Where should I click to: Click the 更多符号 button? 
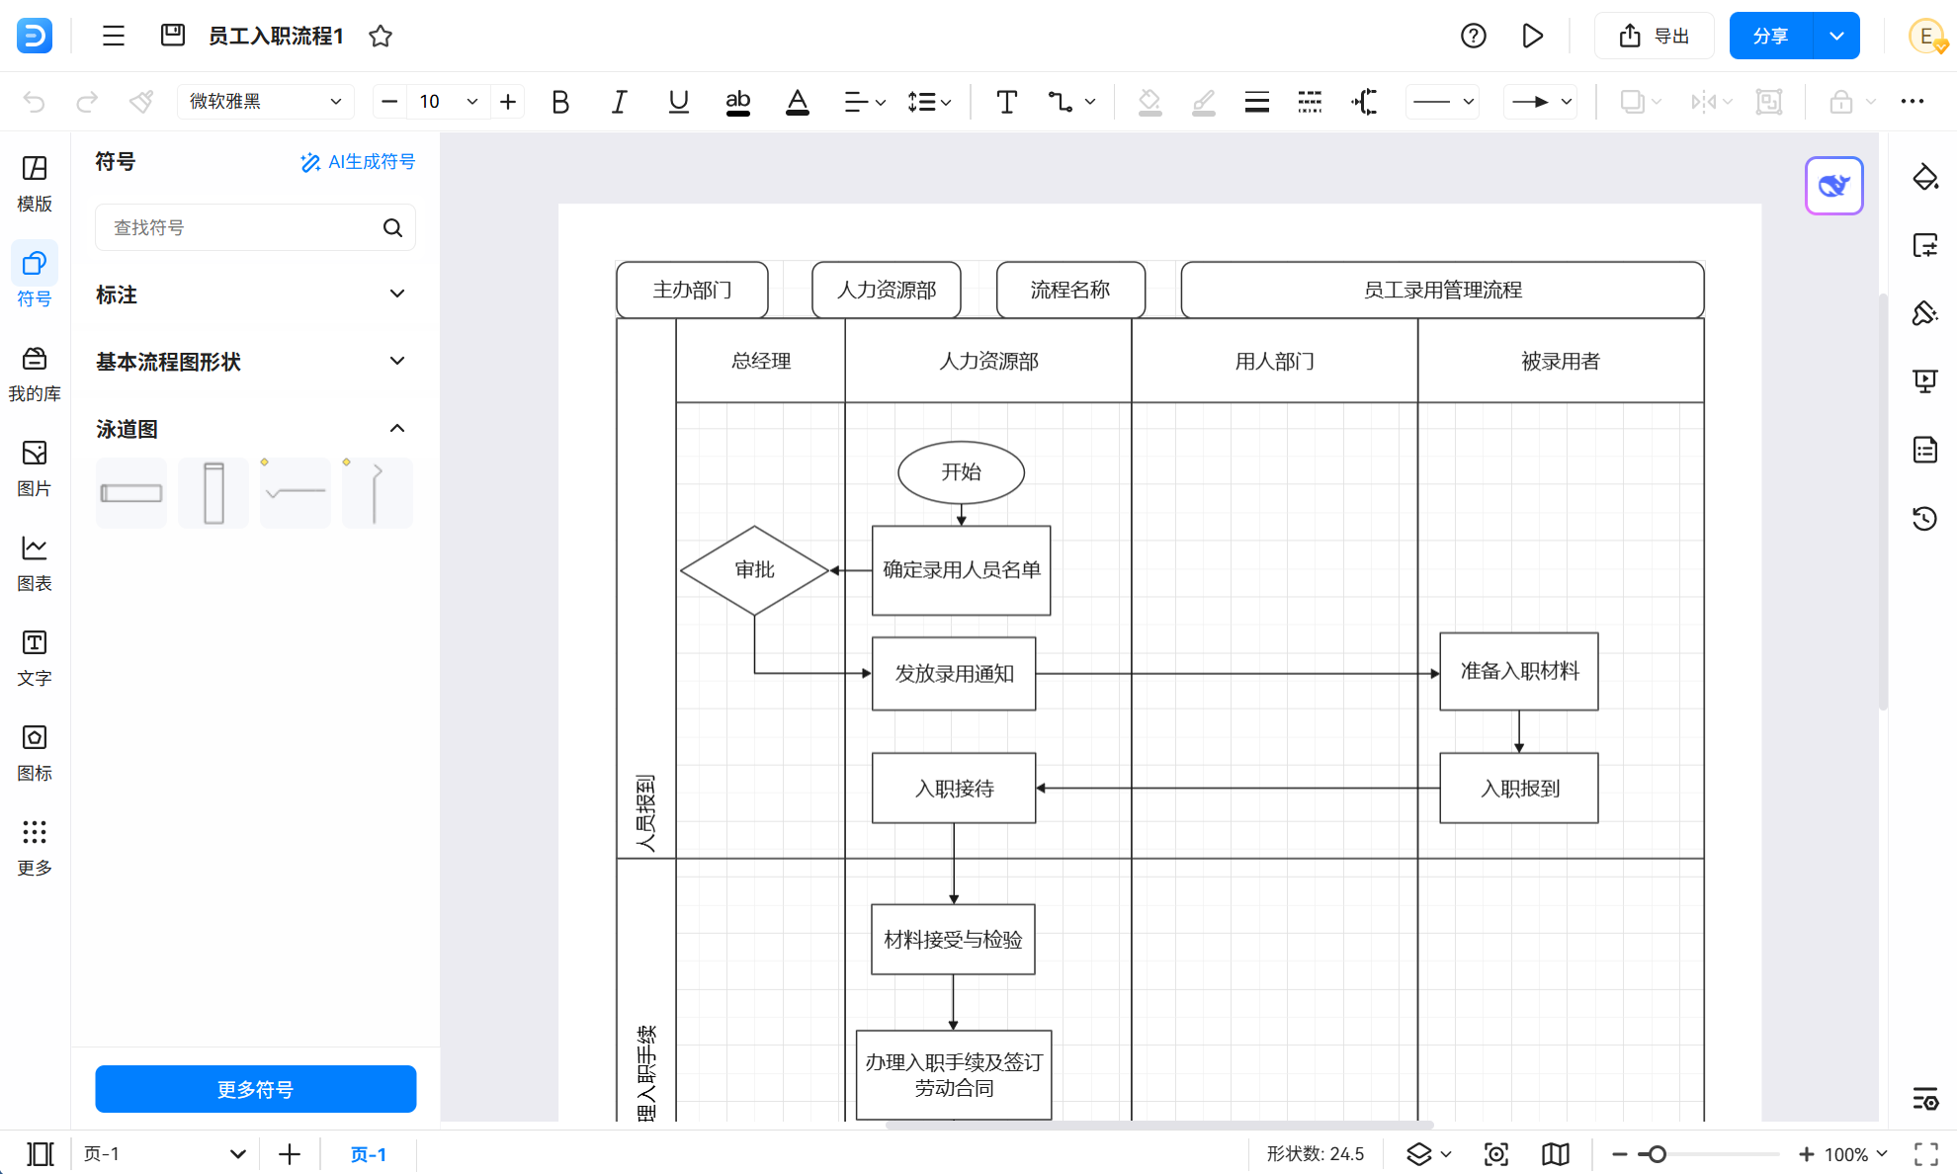tap(255, 1089)
